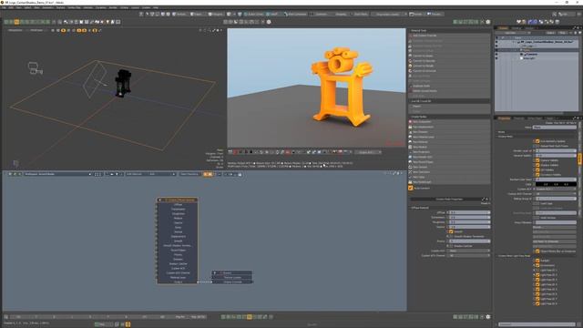The image size is (583, 328).
Task: Enable the Shadow Catcher checkbox
Action: click(451, 246)
